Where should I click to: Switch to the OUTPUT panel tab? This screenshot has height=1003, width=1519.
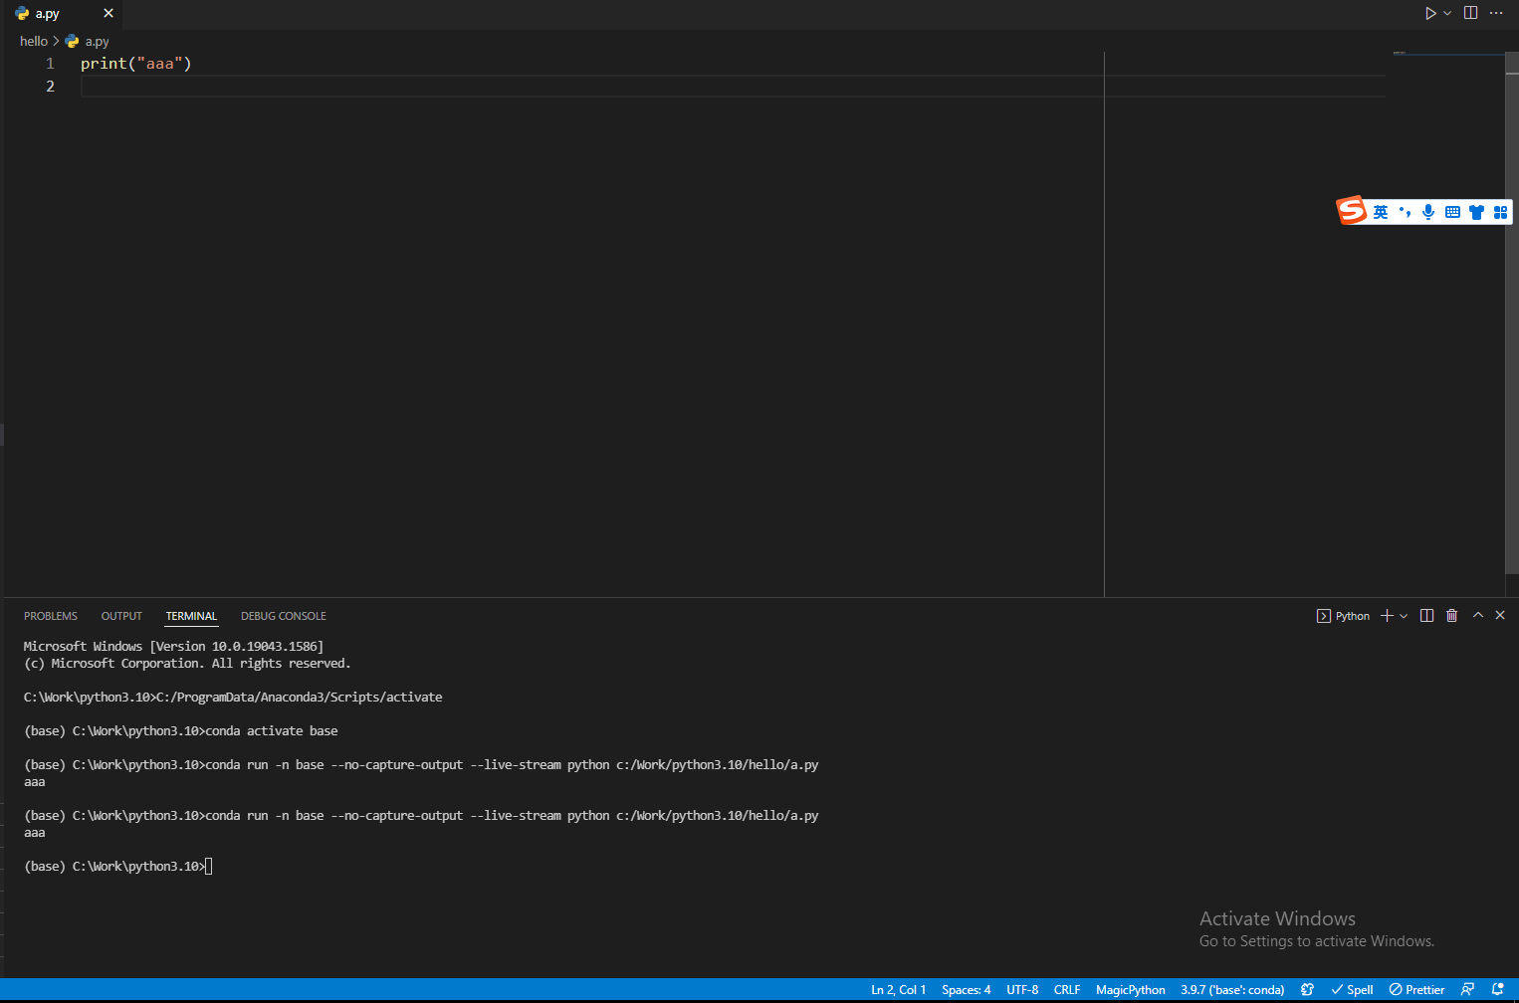point(121,616)
